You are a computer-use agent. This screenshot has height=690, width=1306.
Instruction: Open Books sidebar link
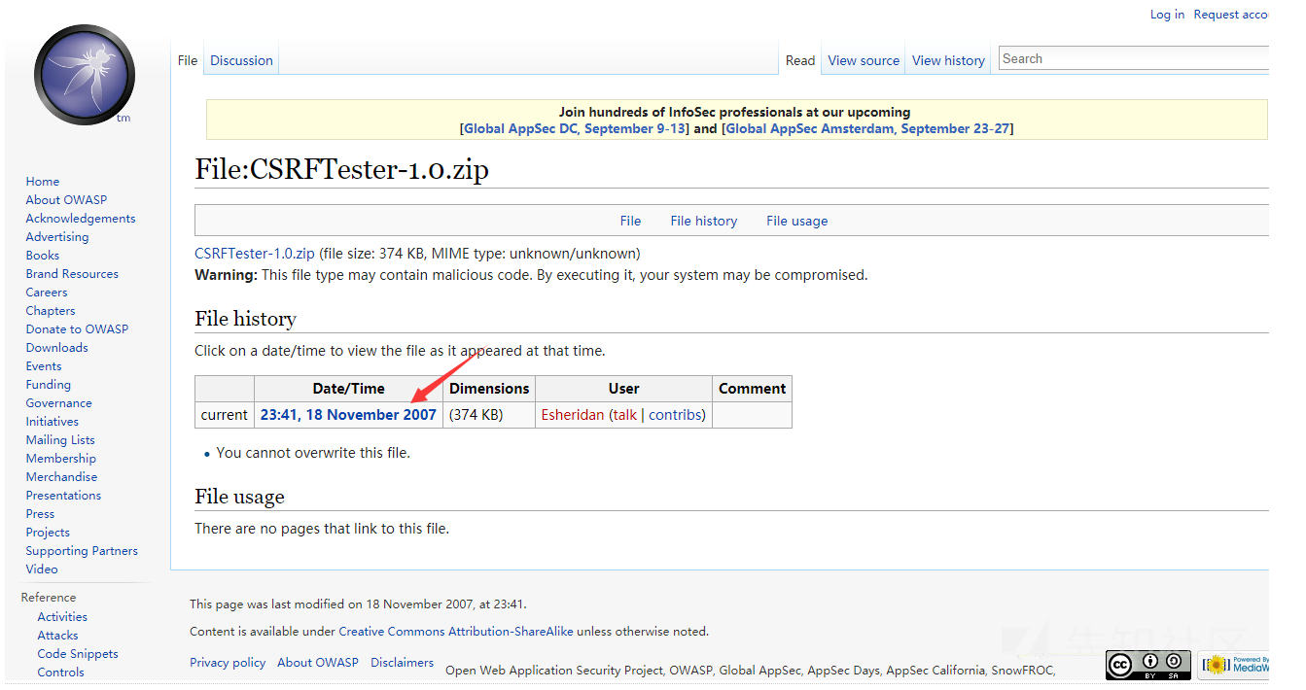coord(43,256)
